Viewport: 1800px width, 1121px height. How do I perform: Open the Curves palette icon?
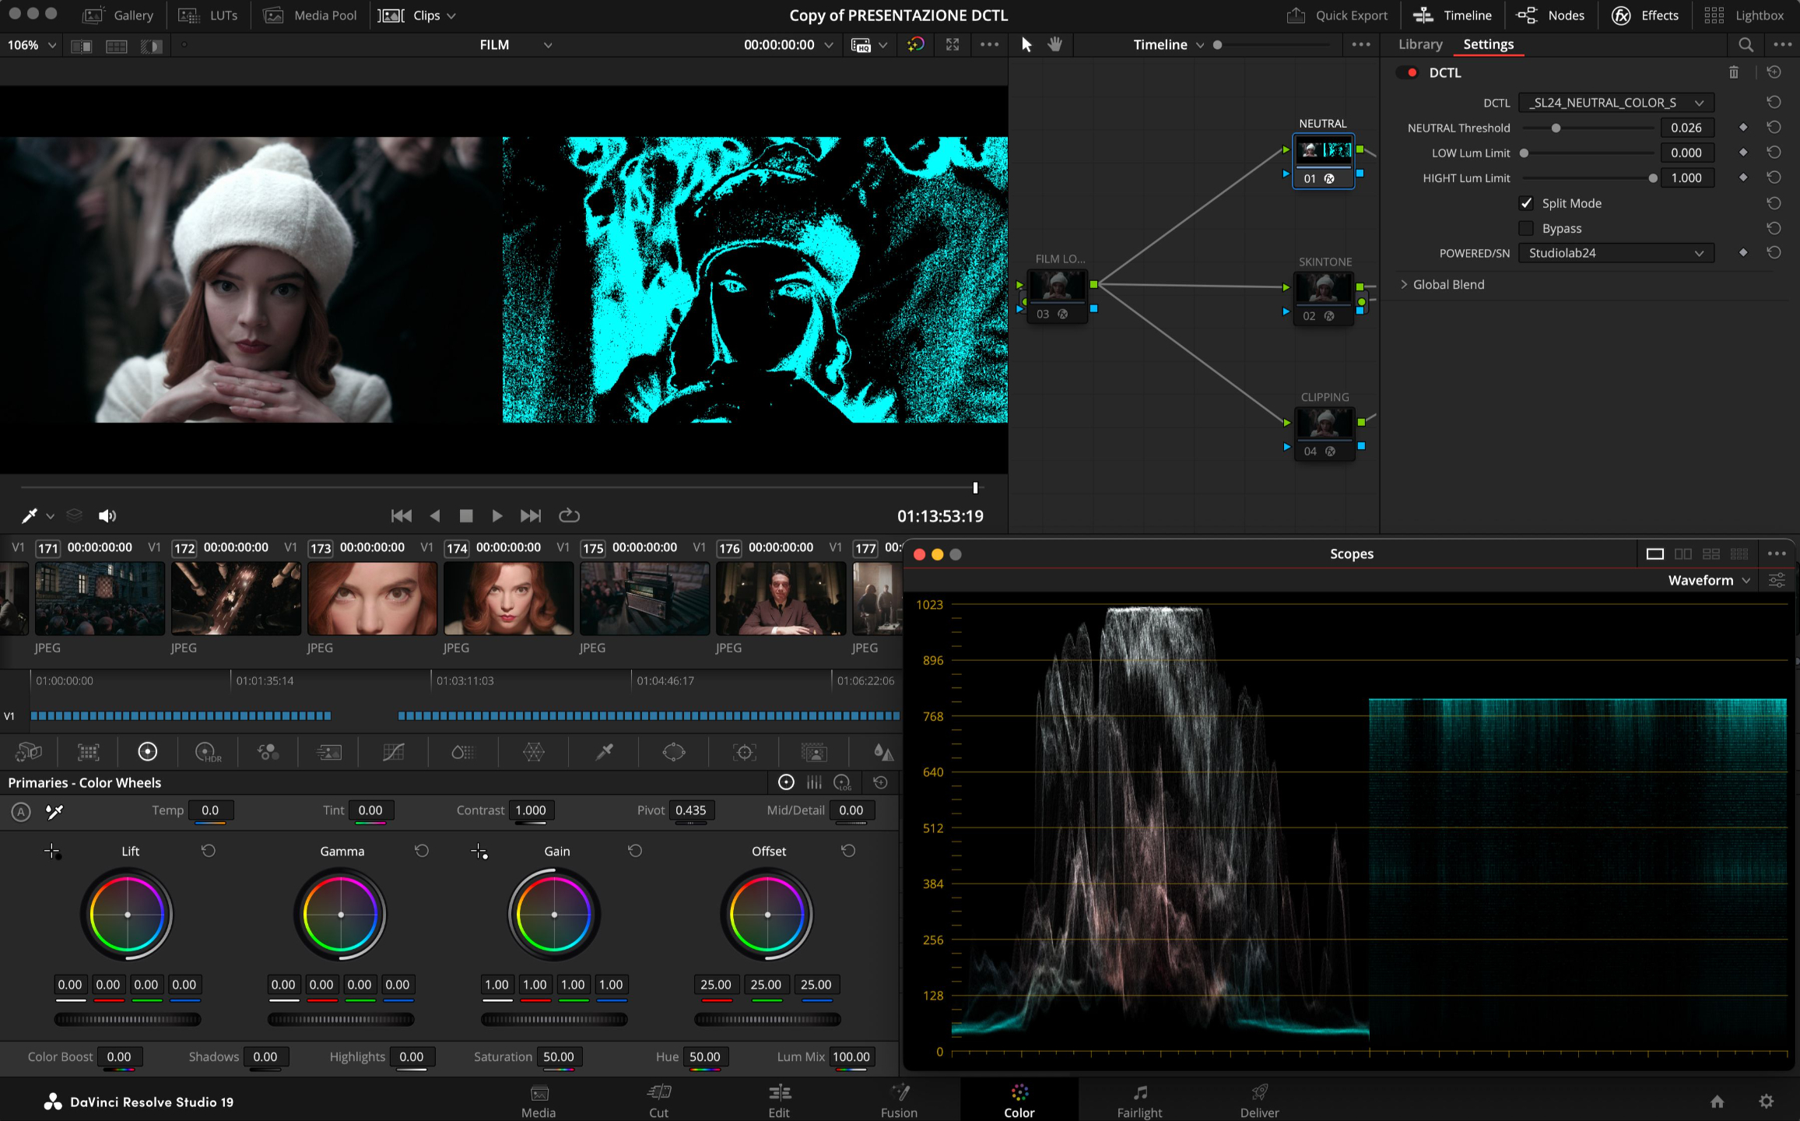(393, 752)
